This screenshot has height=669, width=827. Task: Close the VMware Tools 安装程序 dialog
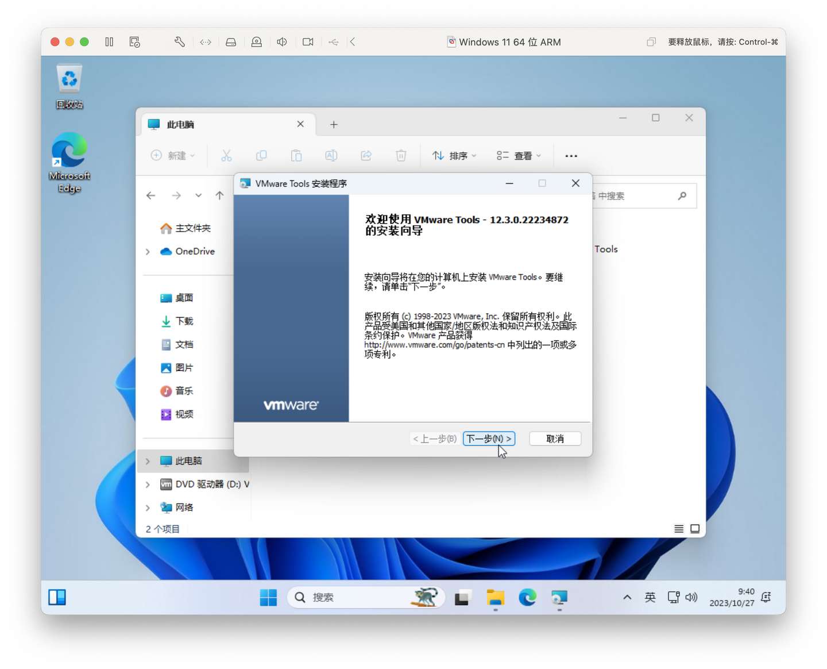coord(575,183)
